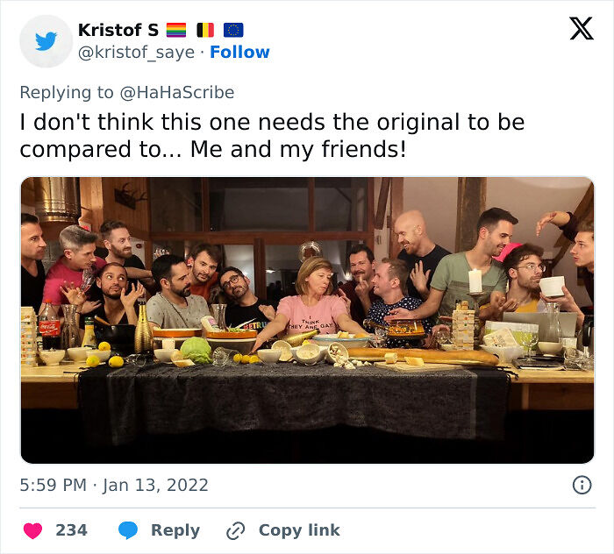Click the Twitter bird profile avatar
This screenshot has height=554, width=614.
coord(46,41)
